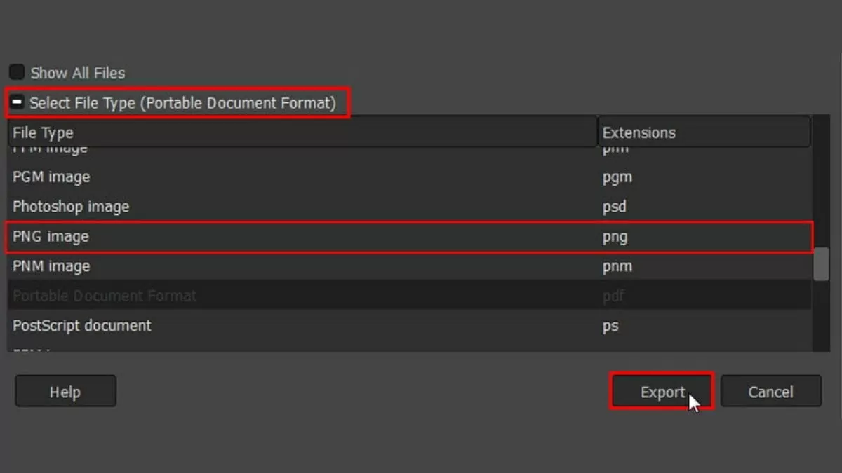Click the partially visible row above PGM image
This screenshot has height=473, width=842.
click(x=50, y=150)
